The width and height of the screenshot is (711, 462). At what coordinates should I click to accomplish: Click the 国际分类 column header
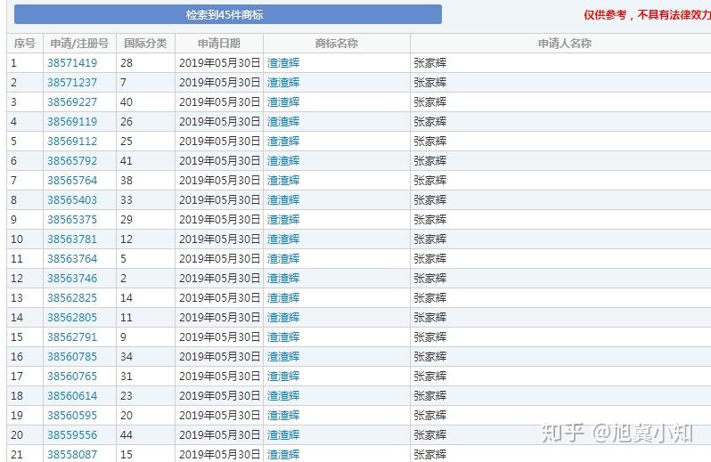point(145,44)
